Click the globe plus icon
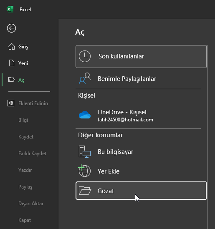This screenshot has height=229, width=215. pos(84,171)
